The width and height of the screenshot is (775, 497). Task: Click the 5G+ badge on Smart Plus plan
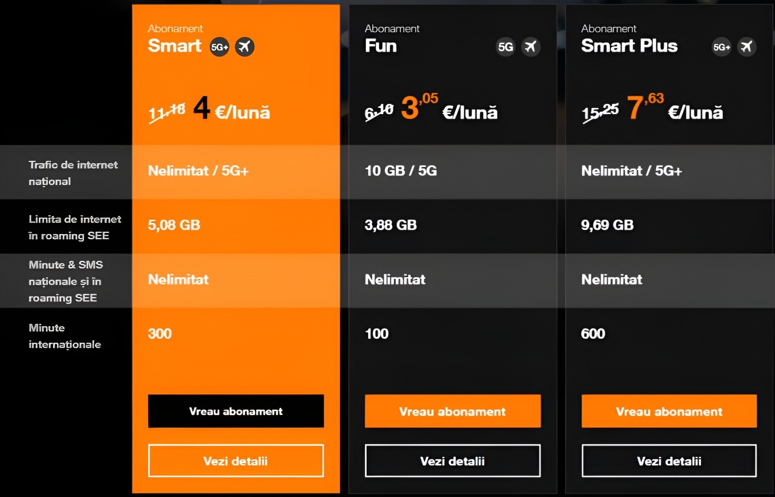click(x=721, y=47)
